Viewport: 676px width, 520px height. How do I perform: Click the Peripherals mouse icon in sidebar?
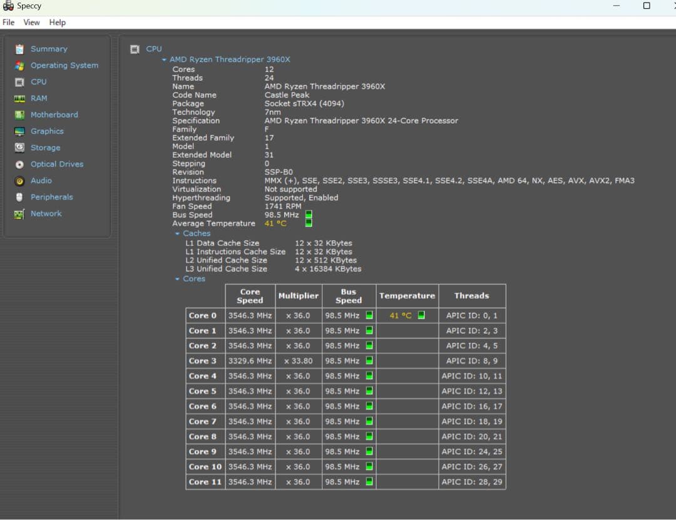(x=19, y=198)
